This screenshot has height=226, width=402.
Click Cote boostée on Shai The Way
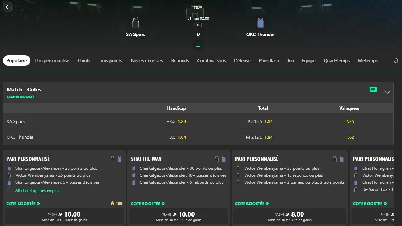pos(148,204)
